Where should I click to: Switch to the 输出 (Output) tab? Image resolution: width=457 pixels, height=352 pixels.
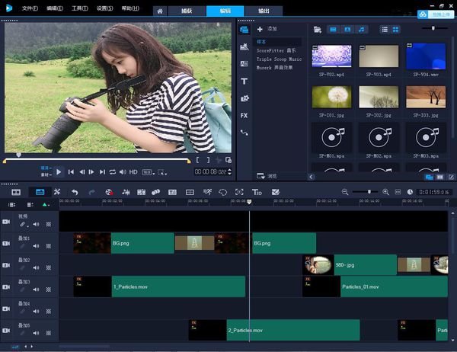pyautogui.click(x=263, y=11)
